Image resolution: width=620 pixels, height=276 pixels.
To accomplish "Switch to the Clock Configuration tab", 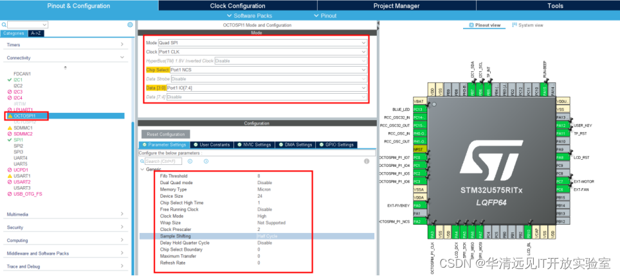I will tap(237, 6).
